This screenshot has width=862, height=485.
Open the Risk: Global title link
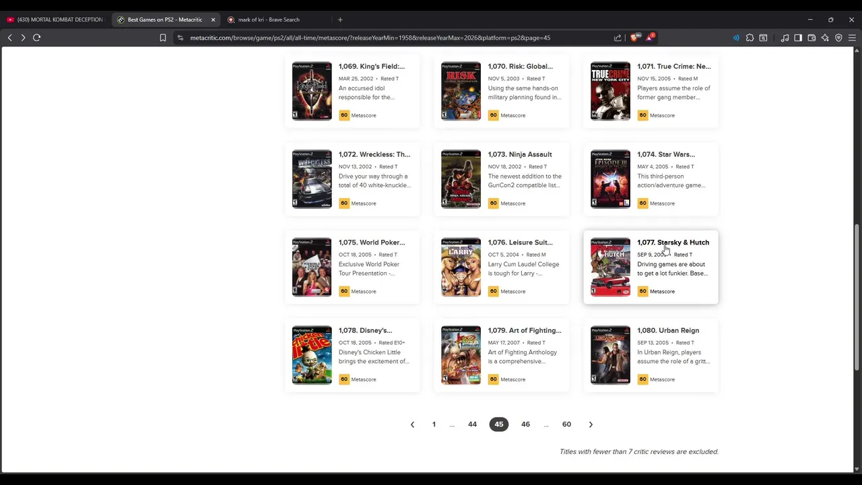[x=521, y=67]
